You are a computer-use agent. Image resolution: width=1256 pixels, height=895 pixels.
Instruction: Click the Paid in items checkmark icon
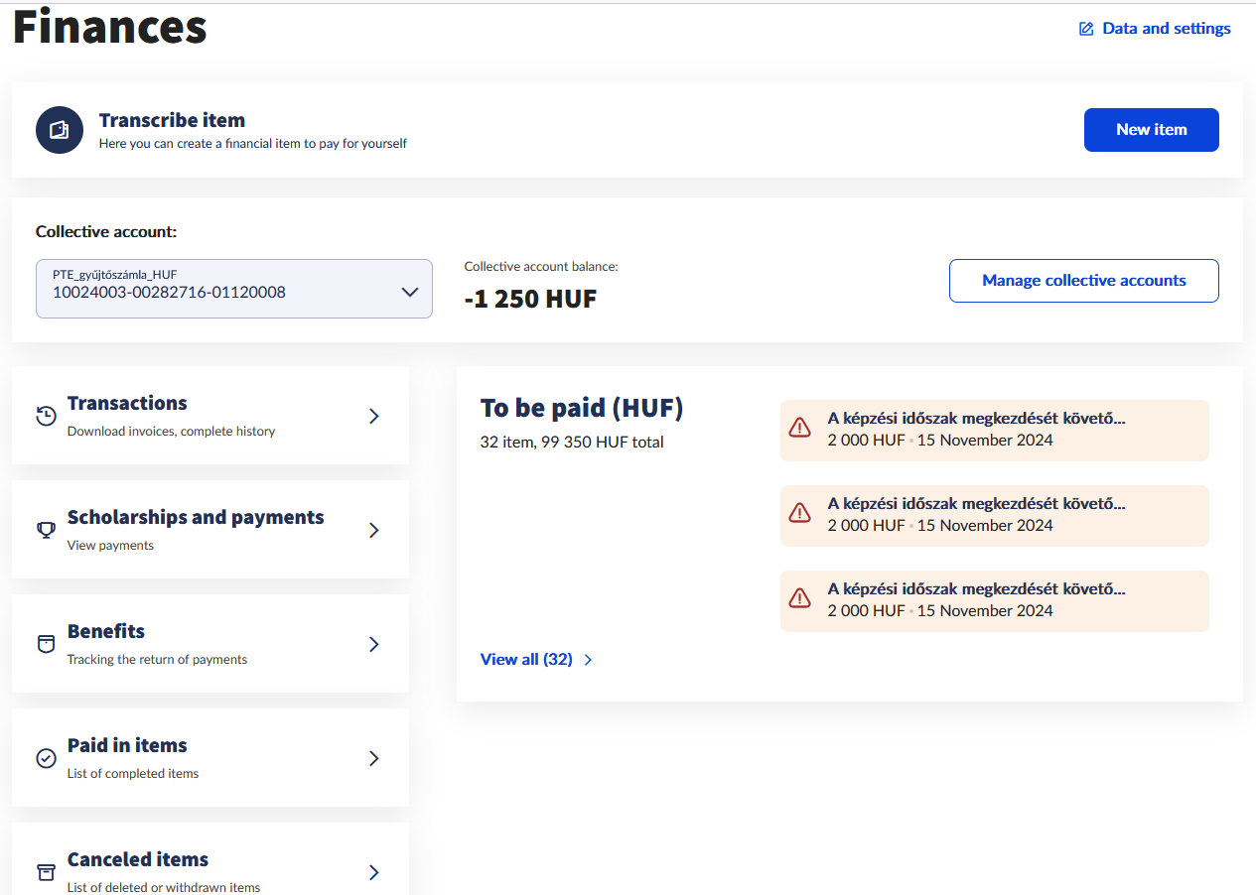pos(46,758)
